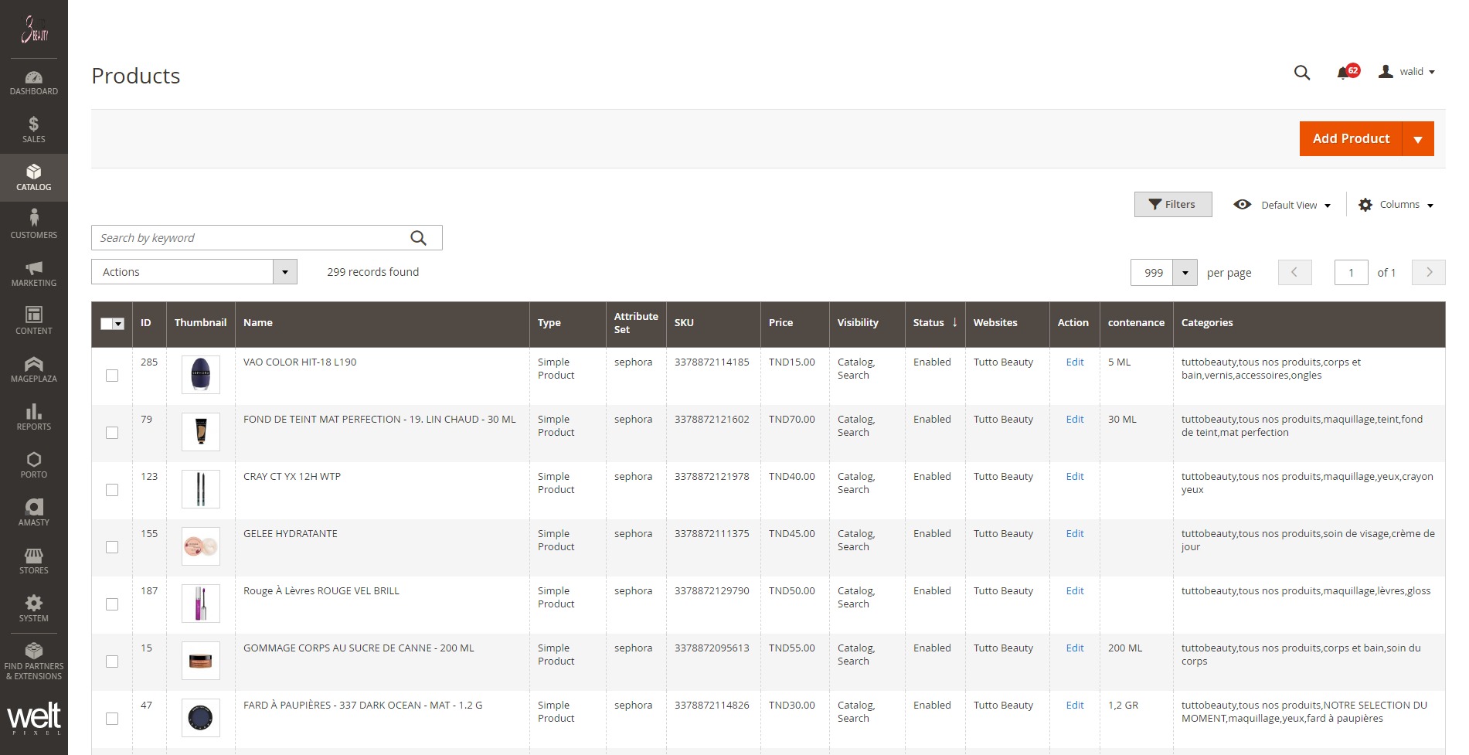This screenshot has width=1469, height=755.
Task: Select checkbox for GOMMAGE CORPS row
Action: pyautogui.click(x=112, y=661)
